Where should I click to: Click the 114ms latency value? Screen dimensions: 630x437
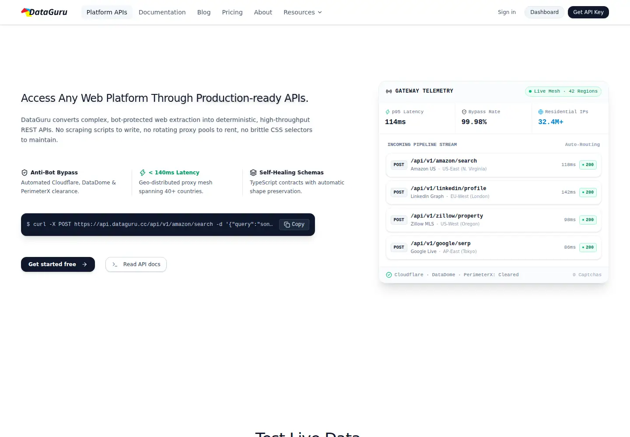[x=395, y=122]
